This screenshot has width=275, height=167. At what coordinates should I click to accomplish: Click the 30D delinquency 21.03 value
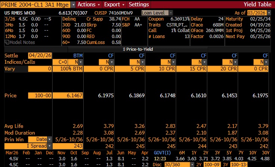pos(80,25)
